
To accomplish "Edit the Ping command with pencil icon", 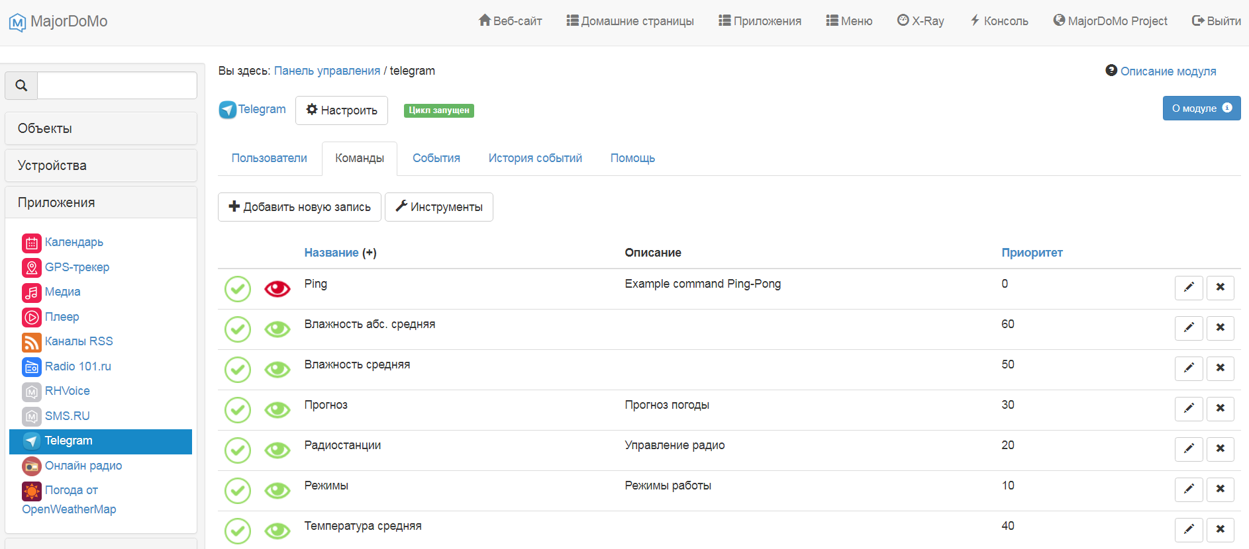I will (1189, 287).
